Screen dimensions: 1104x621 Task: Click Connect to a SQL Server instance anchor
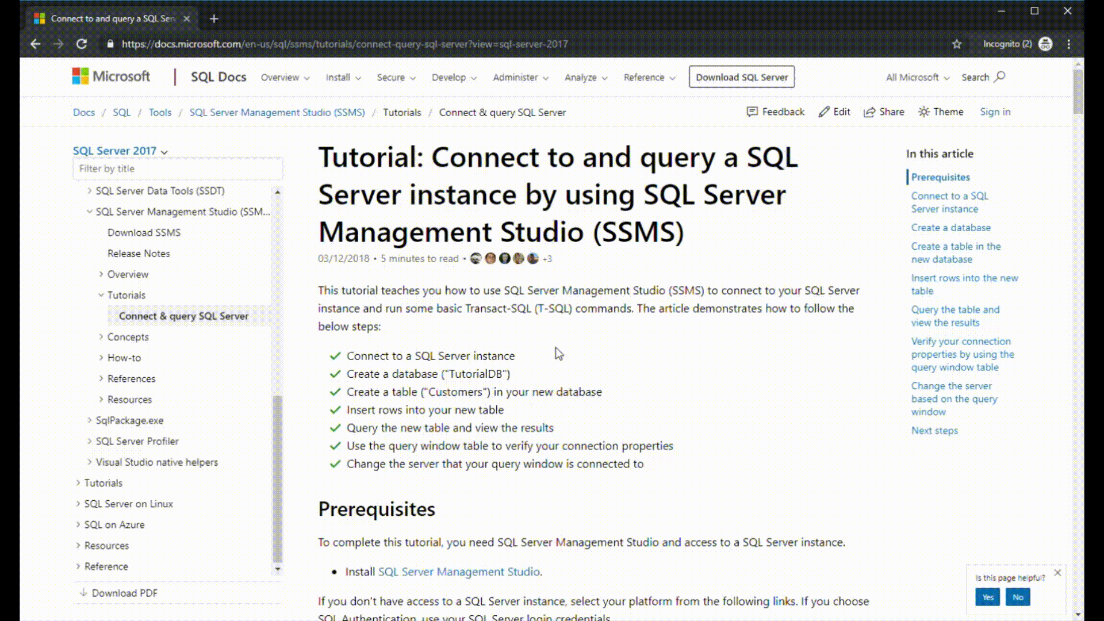[x=949, y=202]
